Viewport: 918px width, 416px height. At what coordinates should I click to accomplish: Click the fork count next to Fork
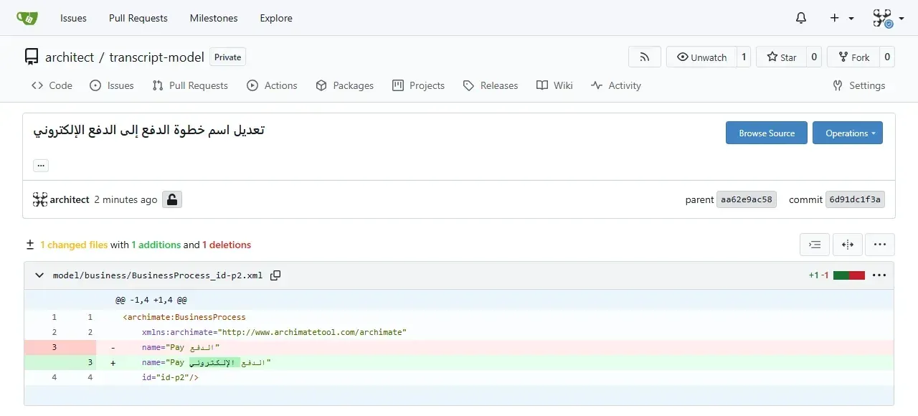(886, 57)
